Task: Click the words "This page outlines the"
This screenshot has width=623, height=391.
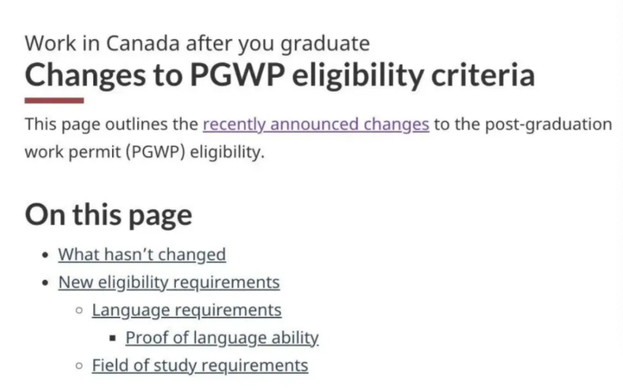Action: pos(111,125)
